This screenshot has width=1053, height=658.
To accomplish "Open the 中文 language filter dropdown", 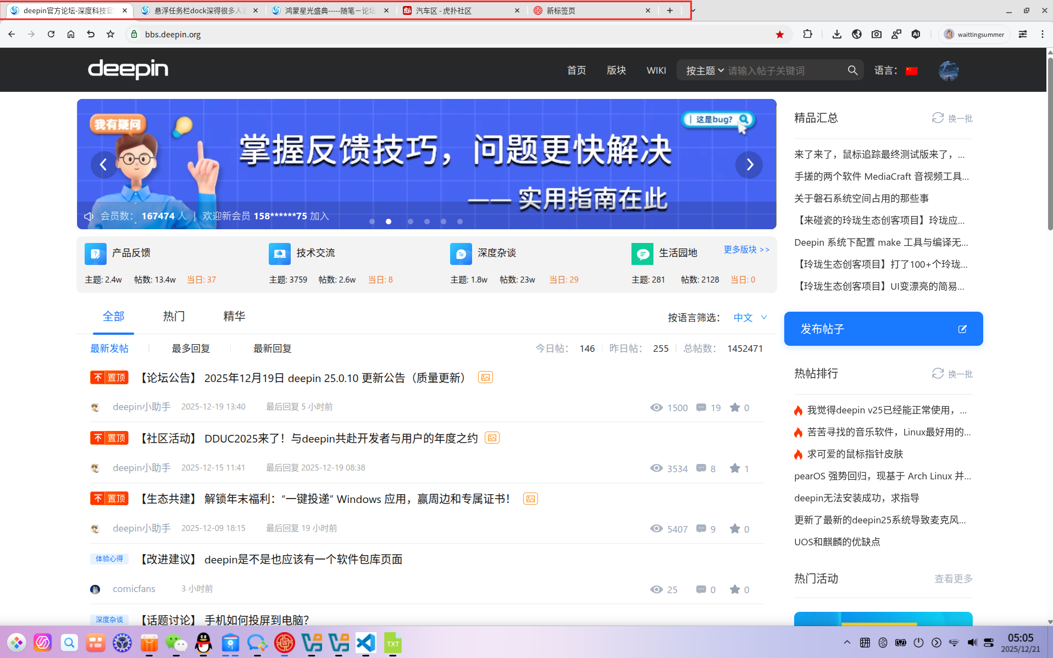I will coord(750,317).
